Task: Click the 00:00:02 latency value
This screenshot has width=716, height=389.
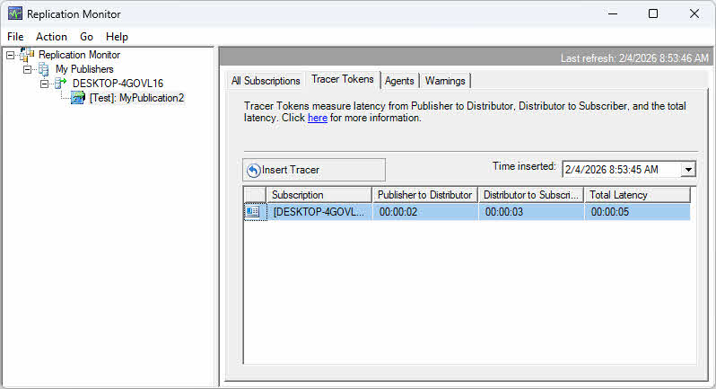Action: [x=398, y=212]
